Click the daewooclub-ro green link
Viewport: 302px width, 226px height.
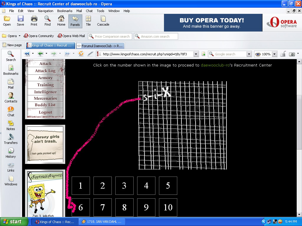click(x=215, y=65)
